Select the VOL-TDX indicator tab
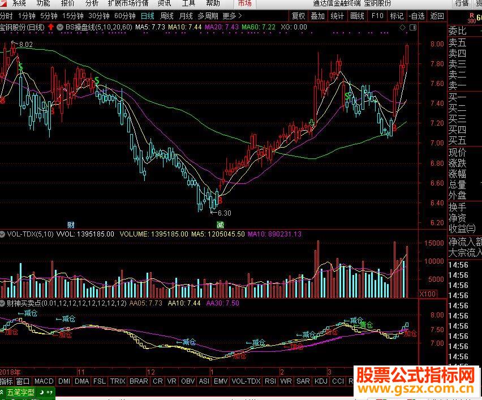This screenshot has width=482, height=400. click(246, 381)
